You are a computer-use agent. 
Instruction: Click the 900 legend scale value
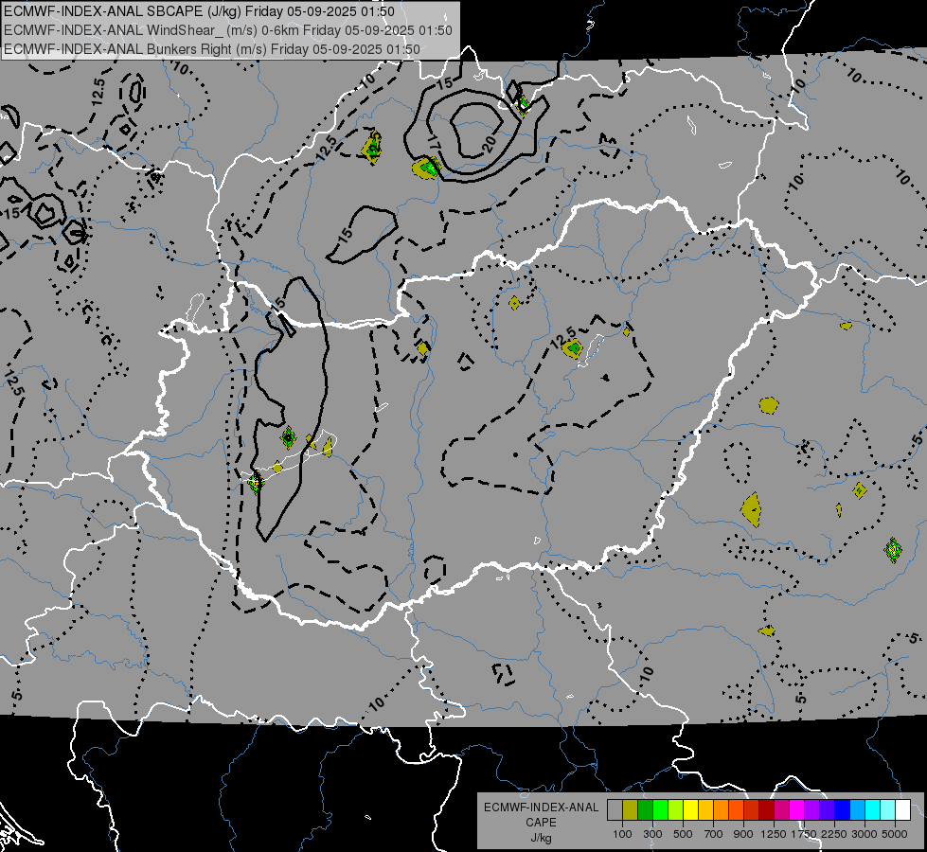pos(743,834)
